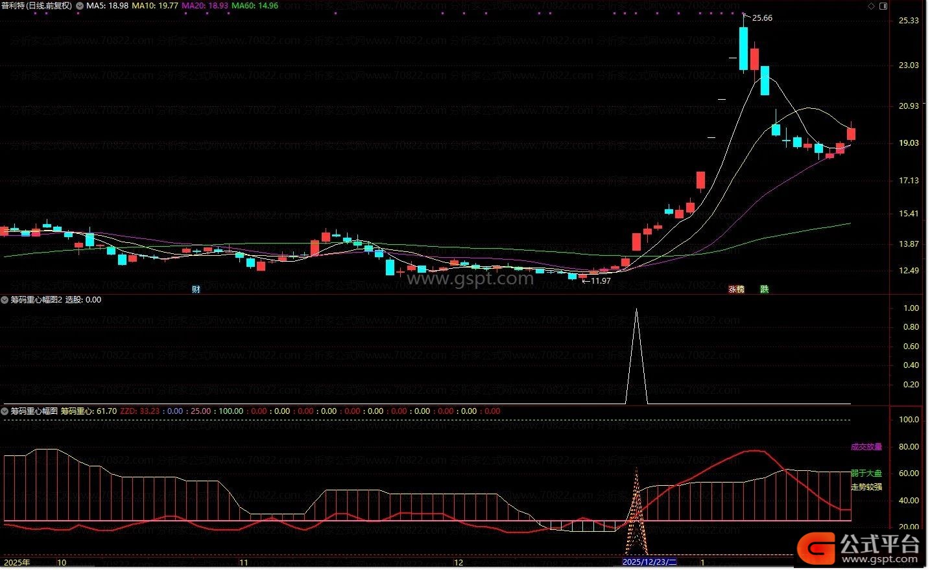Open the 筹码重心幅图2 indicator dropdown arrow
Screen dimensions: 930x570
tap(5, 300)
